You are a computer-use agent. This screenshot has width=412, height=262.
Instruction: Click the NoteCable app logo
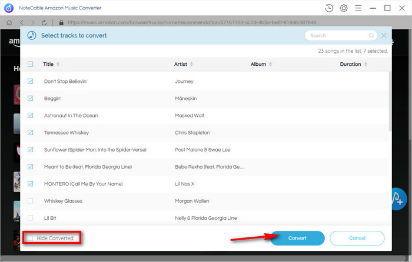click(x=9, y=8)
